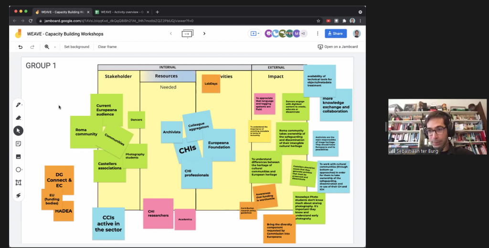
Task: Open the Extensions puzzle icon
Action: tap(344, 21)
